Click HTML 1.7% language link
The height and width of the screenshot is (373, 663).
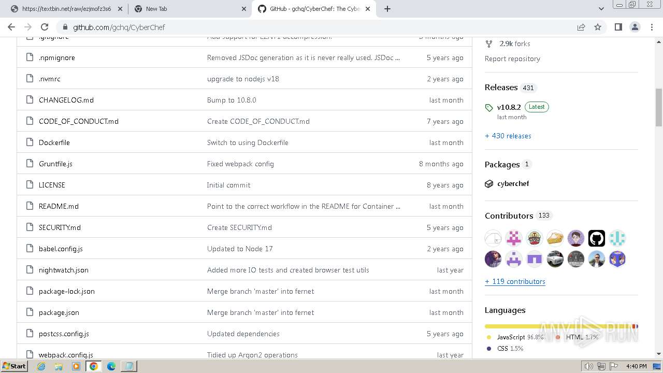click(577, 337)
